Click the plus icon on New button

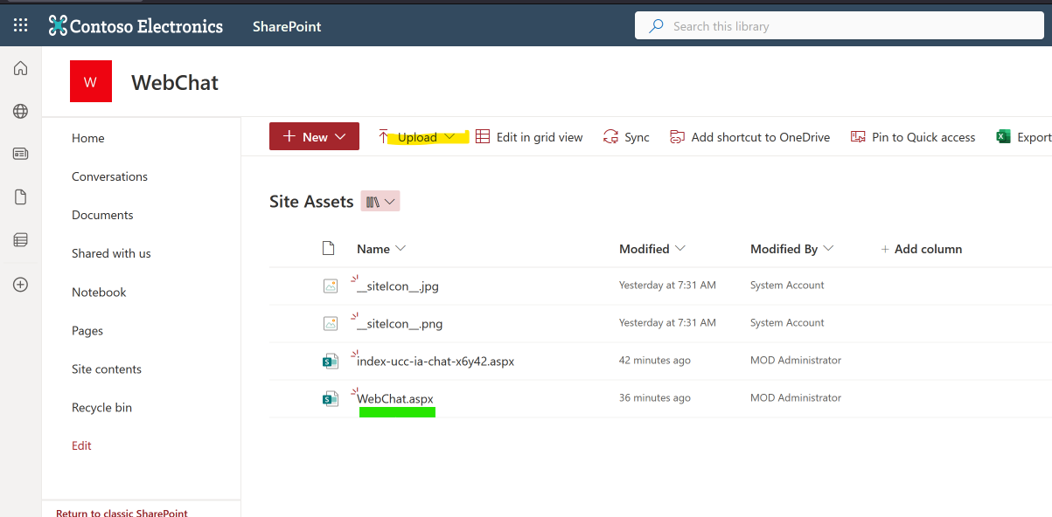click(289, 136)
